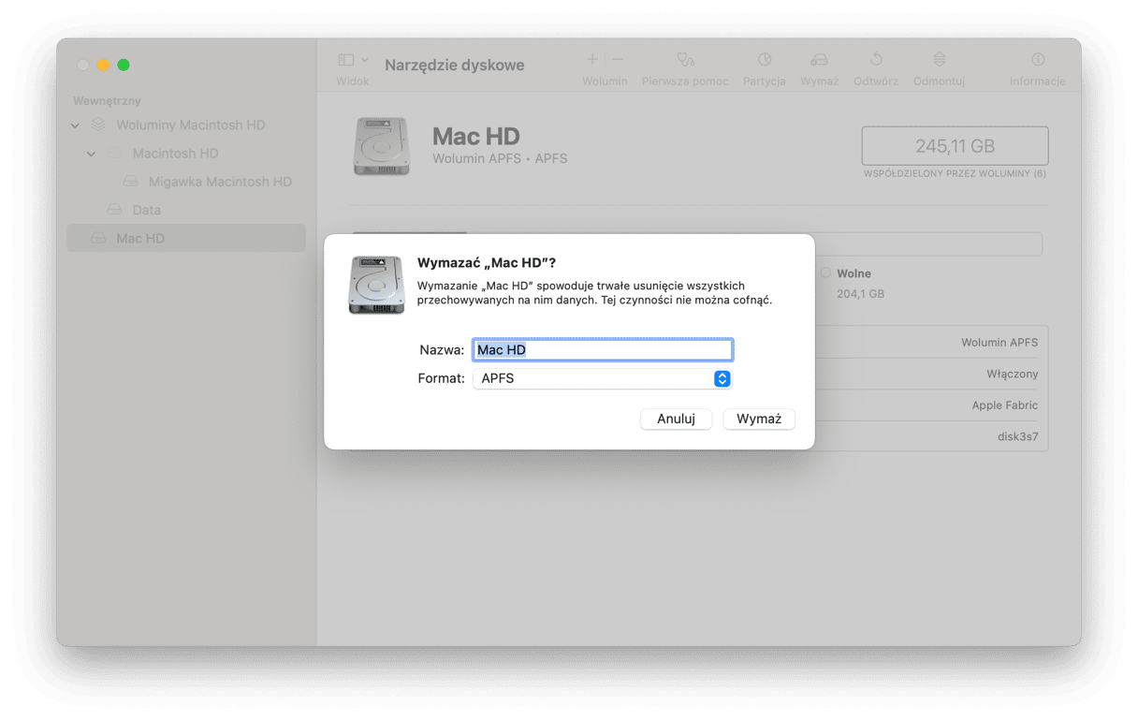Click the layers icon beside Woluminy Macintosh HD

(98, 125)
